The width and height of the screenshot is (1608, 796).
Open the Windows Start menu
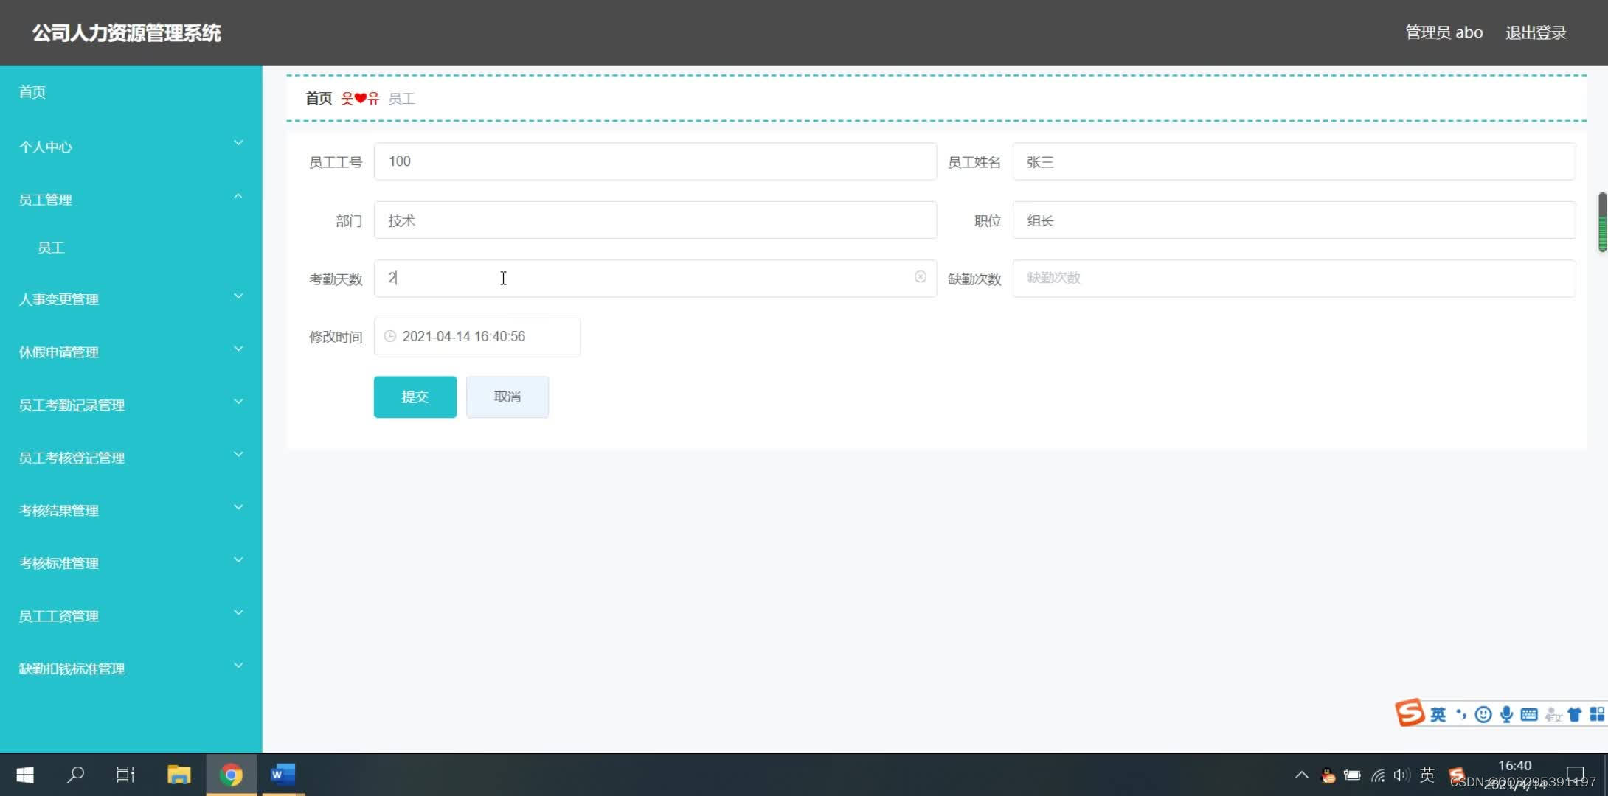tap(25, 775)
